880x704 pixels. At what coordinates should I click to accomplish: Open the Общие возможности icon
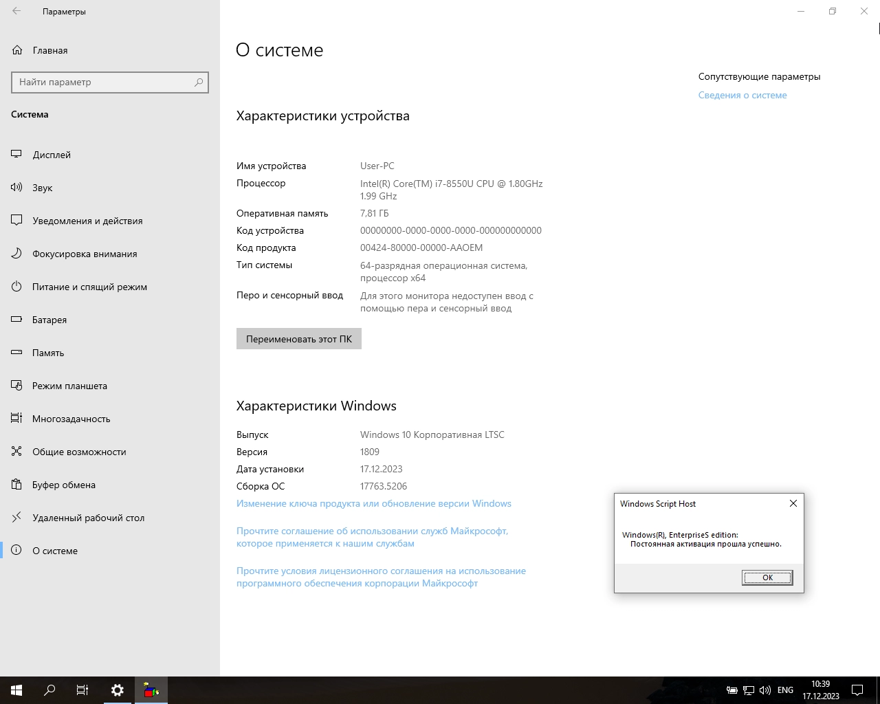click(x=16, y=452)
